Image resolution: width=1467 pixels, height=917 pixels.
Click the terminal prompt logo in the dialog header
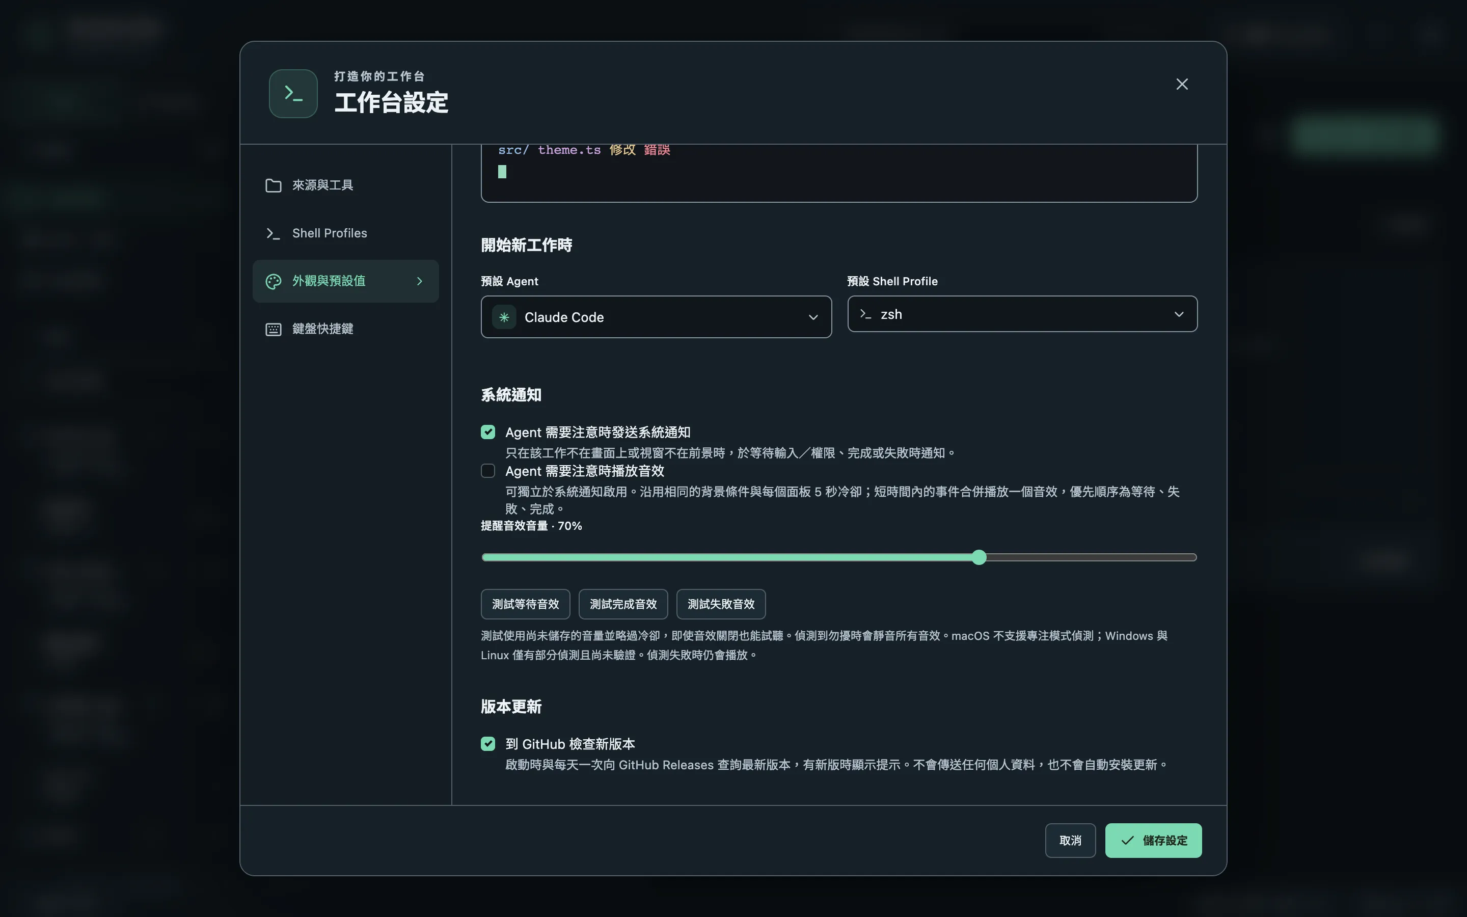pyautogui.click(x=293, y=93)
